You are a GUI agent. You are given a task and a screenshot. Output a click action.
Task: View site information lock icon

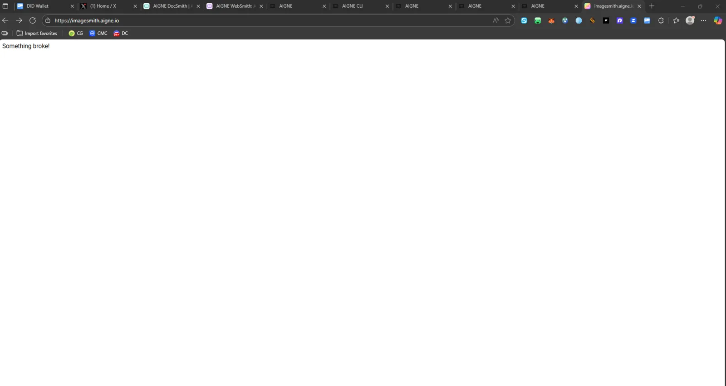[48, 20]
